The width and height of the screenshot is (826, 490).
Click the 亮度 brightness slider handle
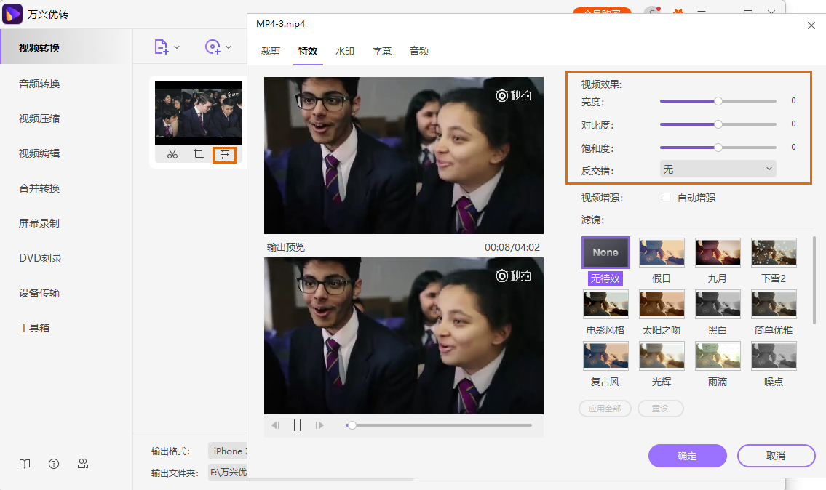(x=718, y=101)
